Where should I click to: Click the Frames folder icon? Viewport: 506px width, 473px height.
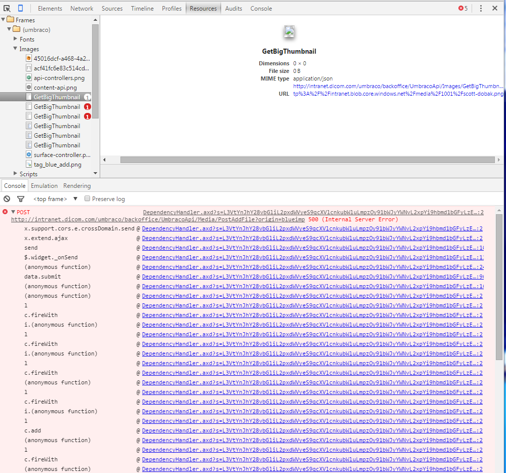10,19
